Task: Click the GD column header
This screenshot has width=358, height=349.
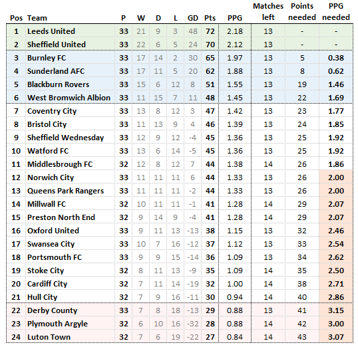Action: 193,18
